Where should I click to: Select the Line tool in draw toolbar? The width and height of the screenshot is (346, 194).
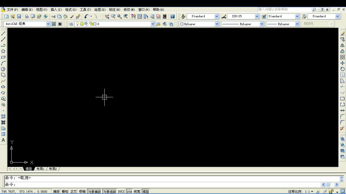[x=3, y=33]
